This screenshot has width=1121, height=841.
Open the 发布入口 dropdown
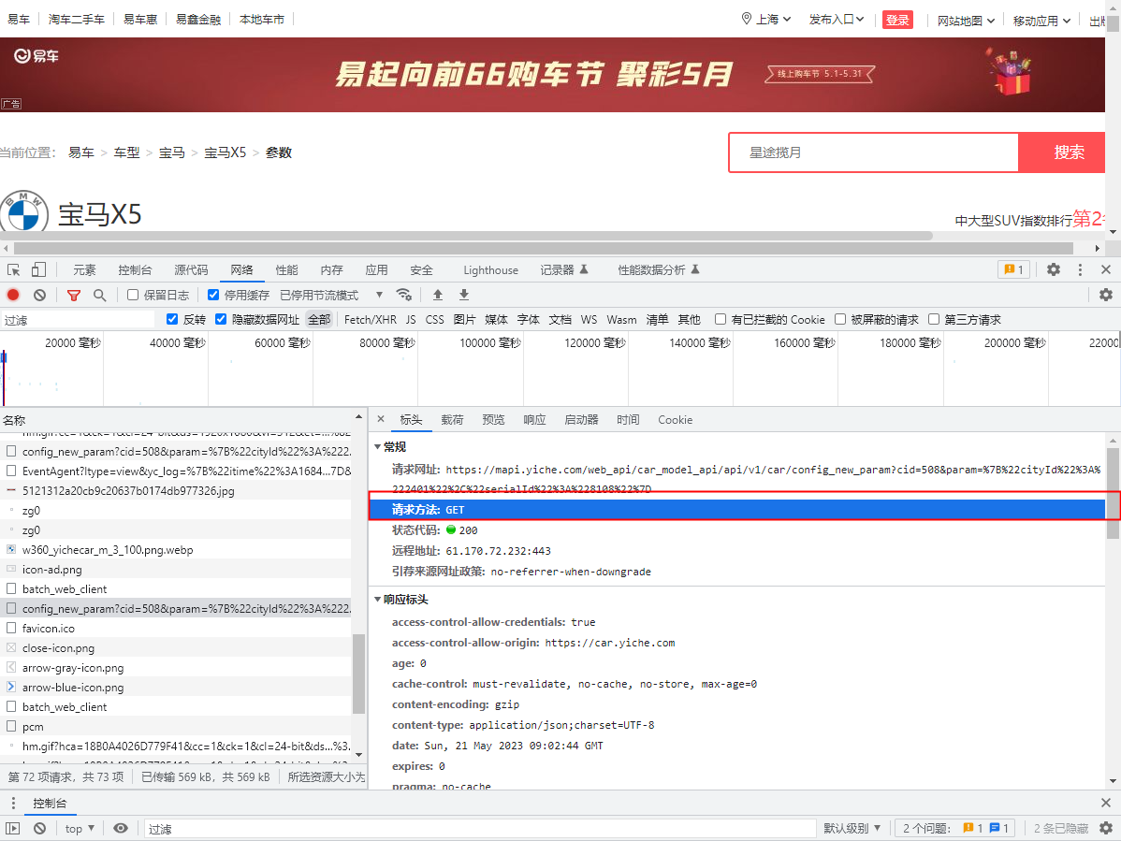pos(837,20)
